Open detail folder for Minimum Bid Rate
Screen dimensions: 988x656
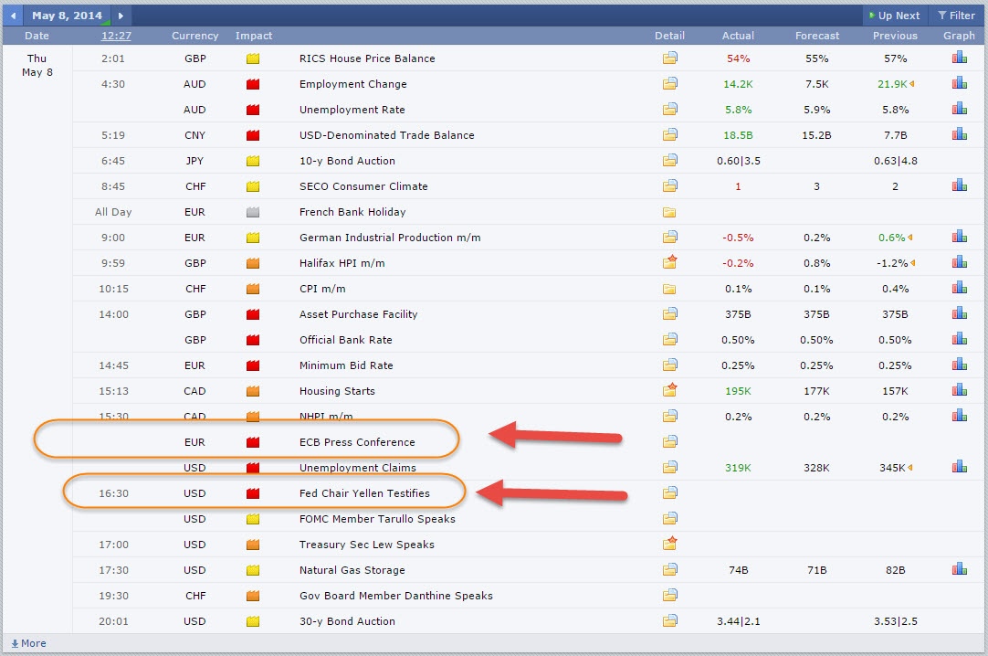[670, 365]
